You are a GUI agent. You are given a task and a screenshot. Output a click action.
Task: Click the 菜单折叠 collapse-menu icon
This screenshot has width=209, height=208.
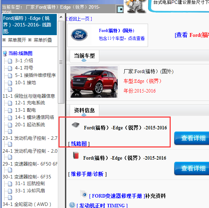(30, 40)
